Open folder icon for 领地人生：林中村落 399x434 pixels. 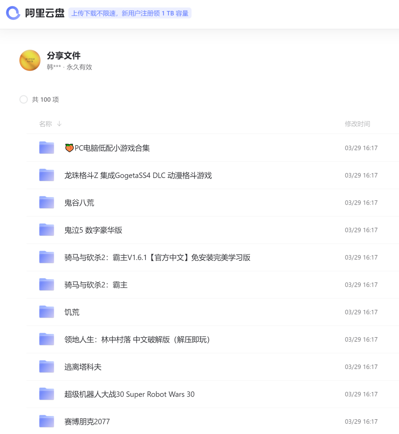[x=47, y=339]
